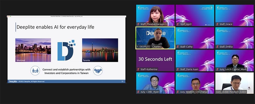The width and height of the screenshot is (255, 104).
Task: Click the '1. DEEPLITE - Charles' name label
Action: [149, 47]
